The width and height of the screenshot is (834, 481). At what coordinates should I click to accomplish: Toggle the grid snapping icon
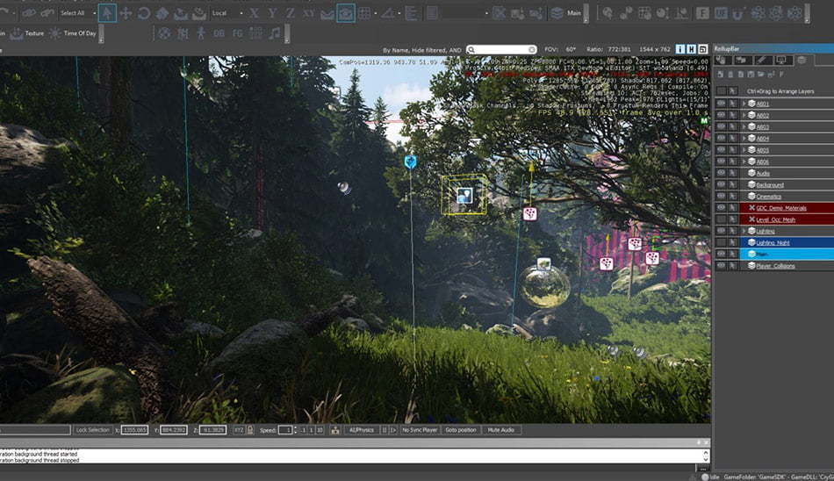[364, 13]
